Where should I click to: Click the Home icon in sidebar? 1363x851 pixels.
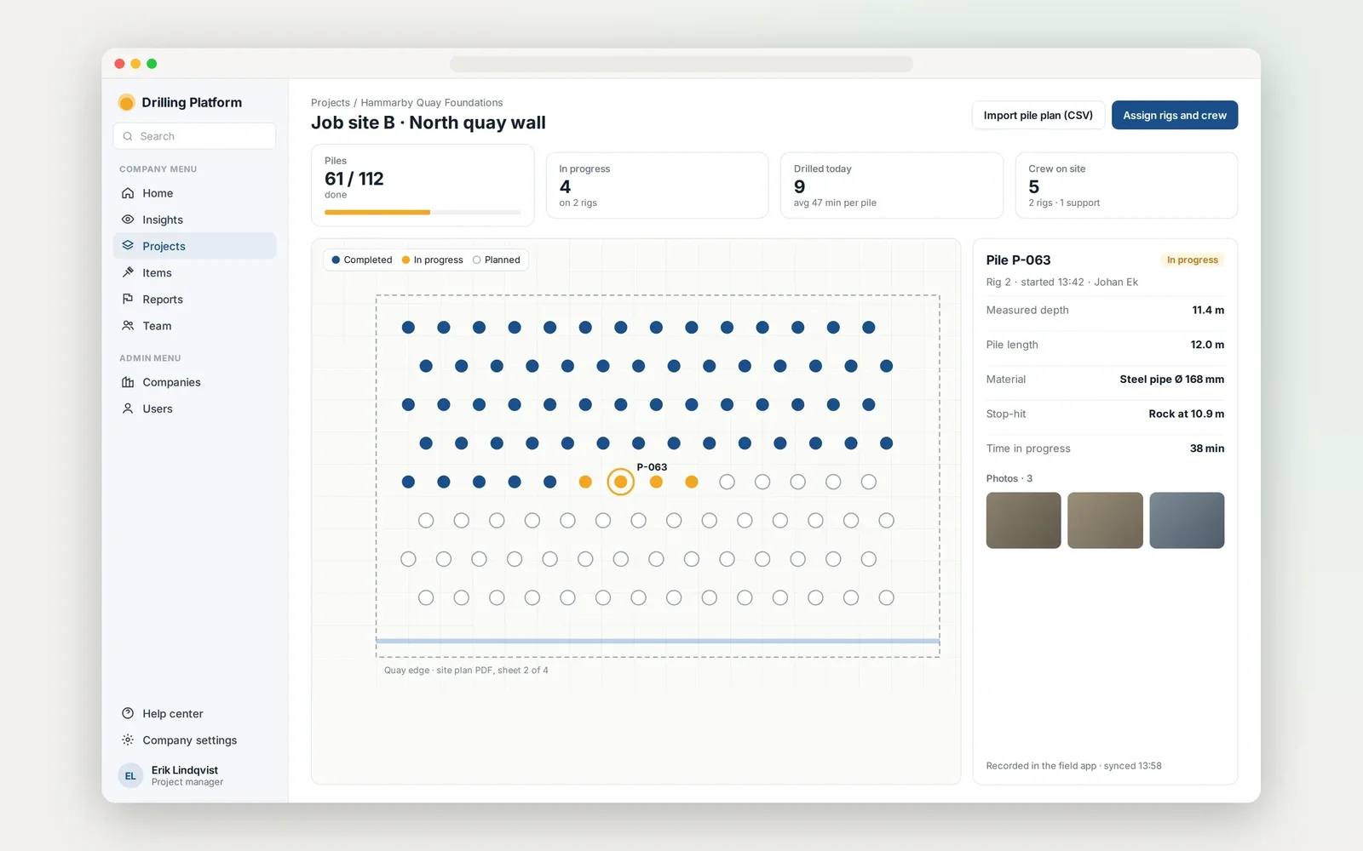click(128, 193)
